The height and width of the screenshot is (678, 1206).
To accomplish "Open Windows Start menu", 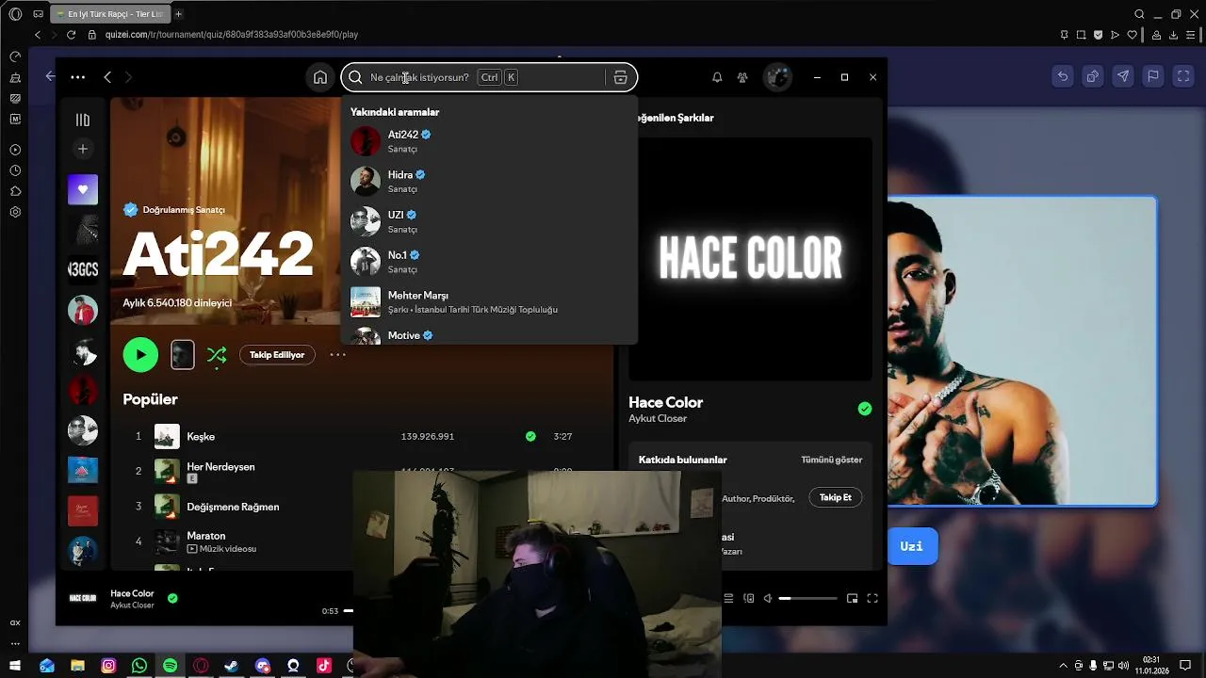I will [x=15, y=666].
